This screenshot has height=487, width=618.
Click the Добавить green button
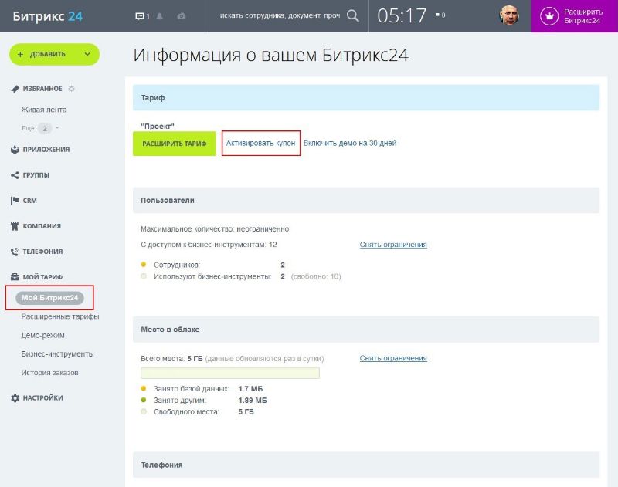[54, 54]
